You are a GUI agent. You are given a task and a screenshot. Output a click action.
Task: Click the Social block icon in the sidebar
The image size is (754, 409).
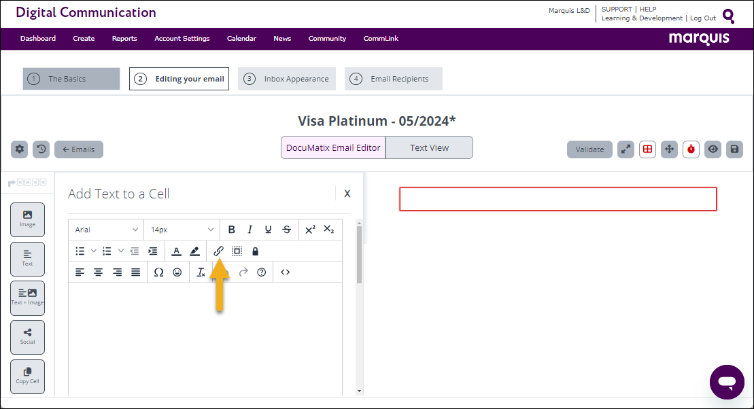pos(27,337)
